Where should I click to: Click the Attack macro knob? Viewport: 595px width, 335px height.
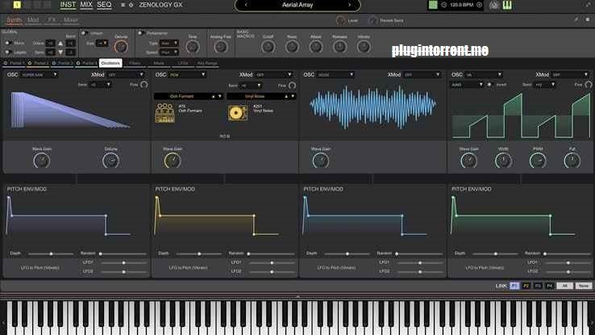click(316, 47)
